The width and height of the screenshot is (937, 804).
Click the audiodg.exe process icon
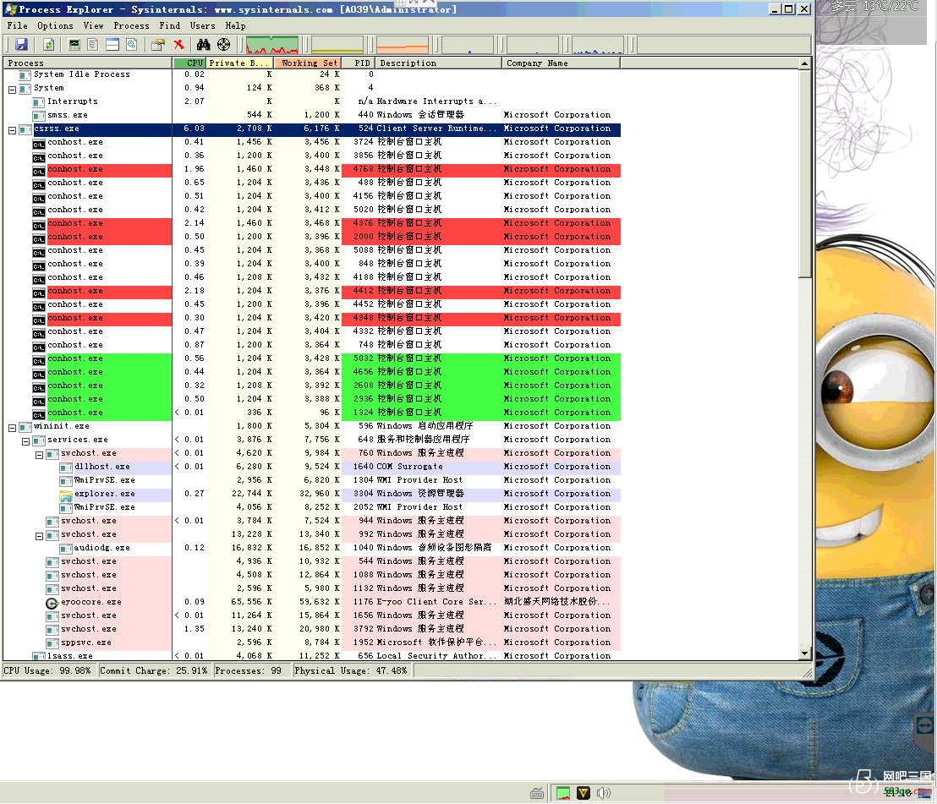pos(66,549)
